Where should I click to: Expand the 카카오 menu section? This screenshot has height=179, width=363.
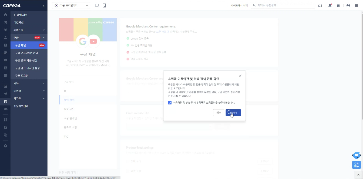coord(29,98)
